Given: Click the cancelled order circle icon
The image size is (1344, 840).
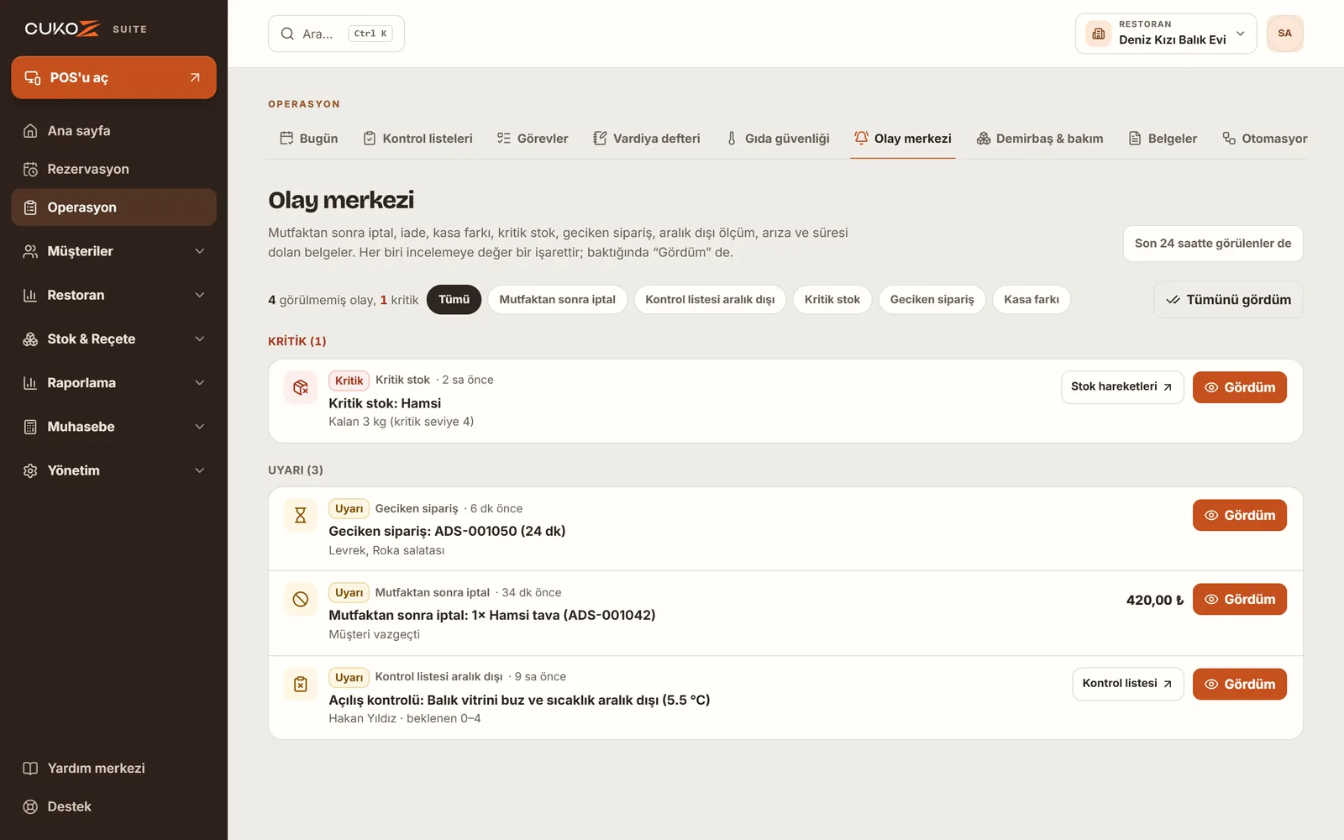Looking at the screenshot, I should (300, 599).
